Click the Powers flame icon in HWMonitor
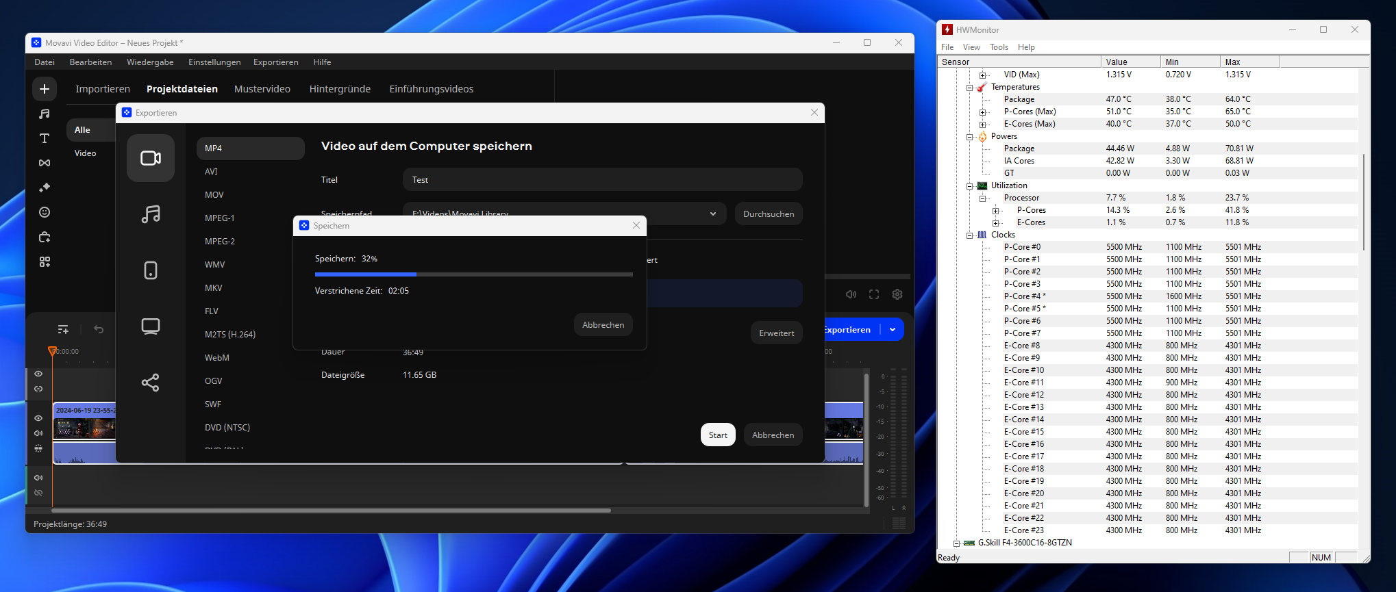 click(x=982, y=136)
